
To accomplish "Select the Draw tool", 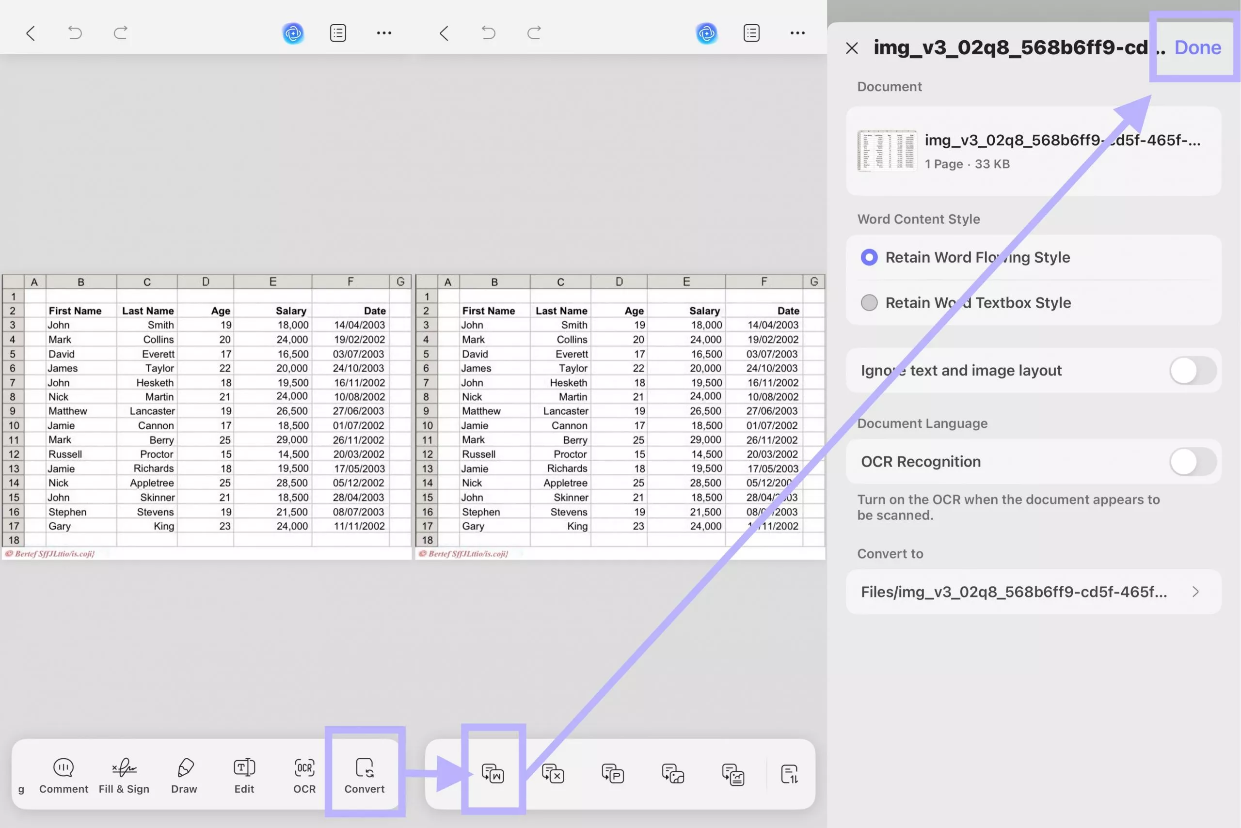I will (184, 775).
